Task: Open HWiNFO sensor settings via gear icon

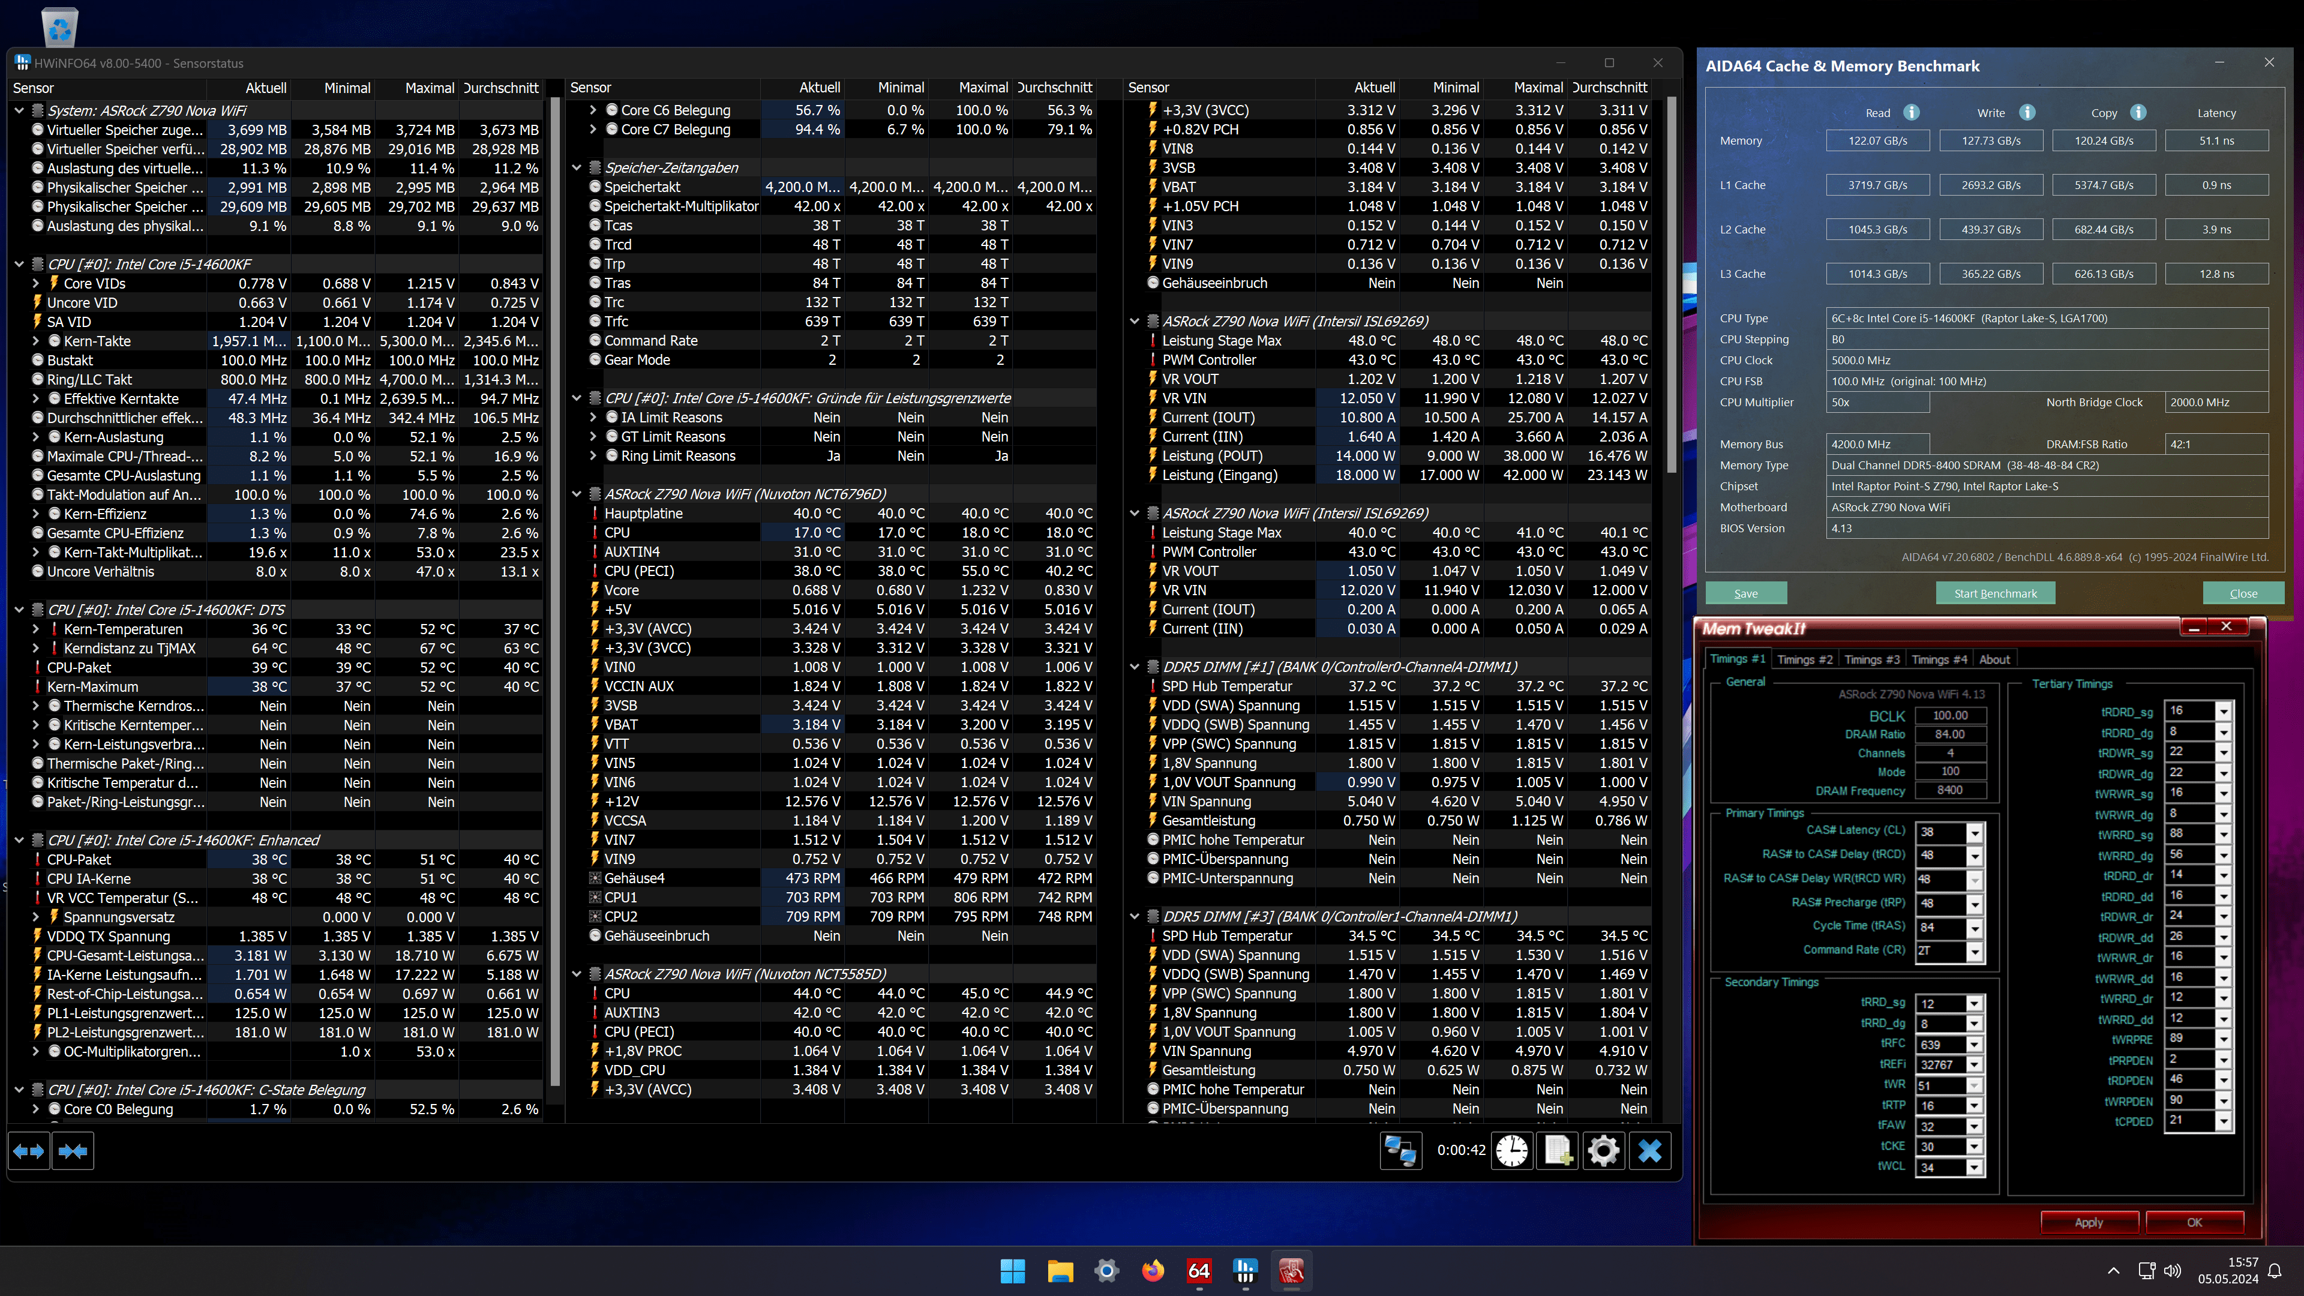Action: click(x=1603, y=1150)
